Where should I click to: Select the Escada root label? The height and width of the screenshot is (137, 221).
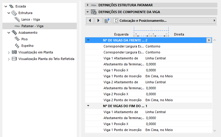click(21, 6)
